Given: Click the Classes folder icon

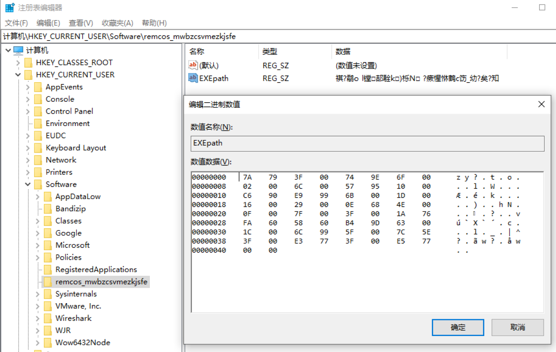Looking at the screenshot, I should point(48,221).
